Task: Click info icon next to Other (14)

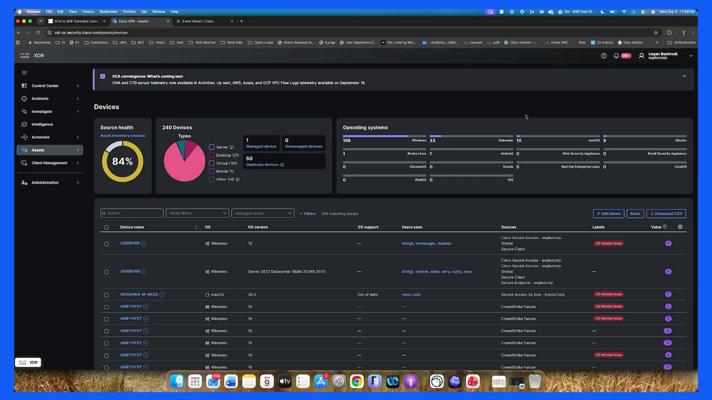Action: (238, 180)
